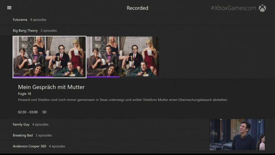Collapse the Big Bang Theory row

point(137,31)
